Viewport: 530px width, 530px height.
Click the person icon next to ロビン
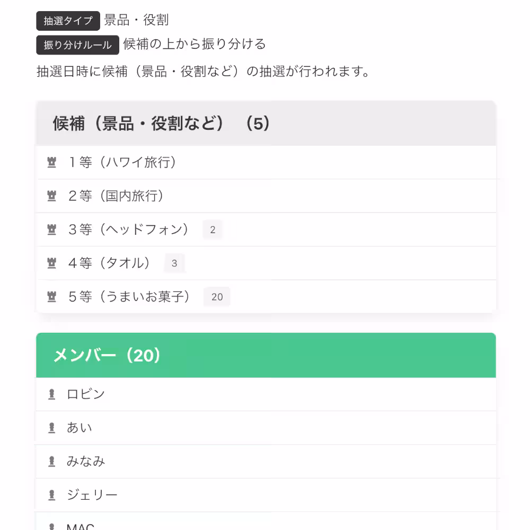51,394
